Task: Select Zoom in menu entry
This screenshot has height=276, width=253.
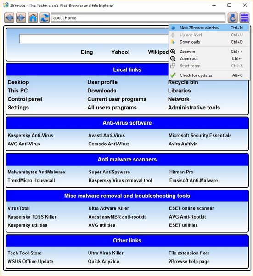Action: click(x=209, y=52)
